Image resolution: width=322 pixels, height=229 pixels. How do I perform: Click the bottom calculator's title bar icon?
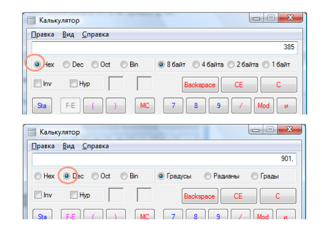coord(32,132)
